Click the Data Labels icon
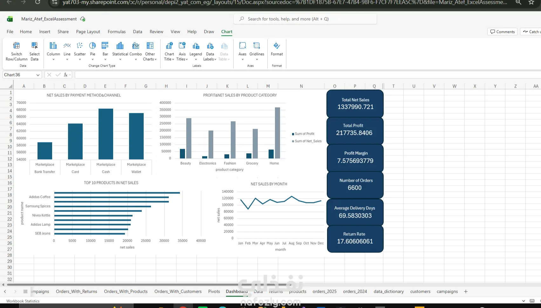 [210, 46]
